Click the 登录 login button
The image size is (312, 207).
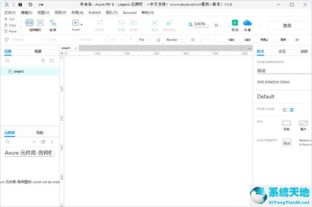[x=287, y=25]
